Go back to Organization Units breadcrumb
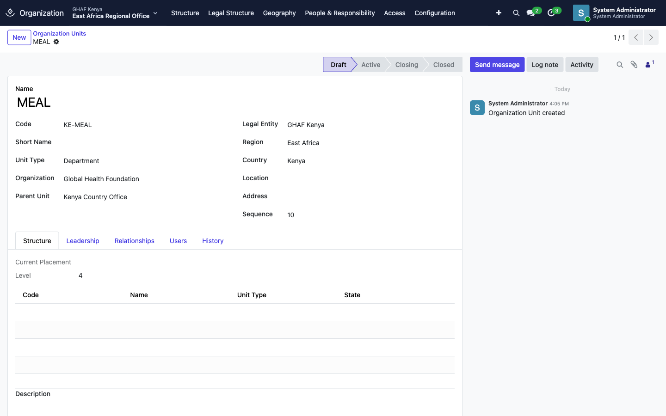 click(x=59, y=33)
